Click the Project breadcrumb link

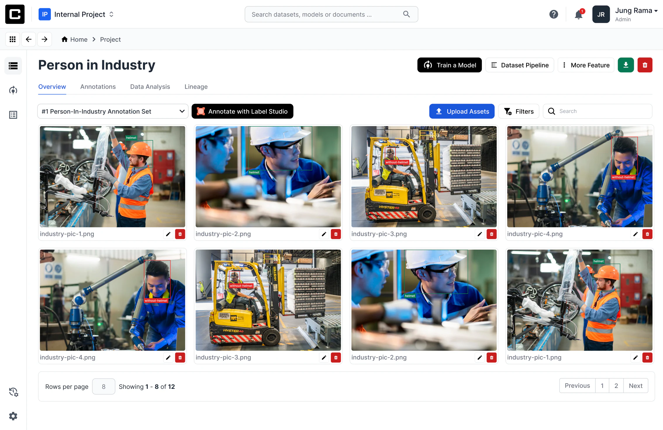tap(110, 39)
